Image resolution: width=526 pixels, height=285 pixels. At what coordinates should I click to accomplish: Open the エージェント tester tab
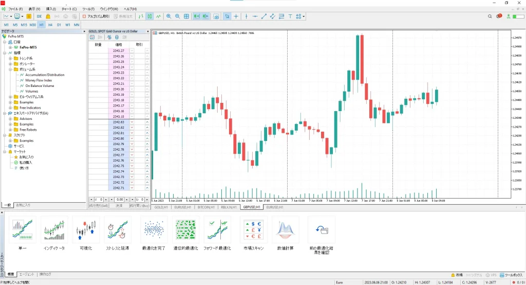pos(27,275)
